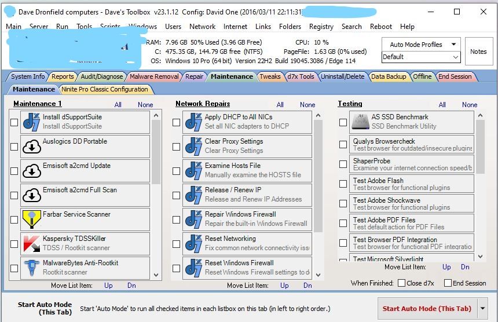
Task: Open the System Info tab
Action: click(x=28, y=76)
